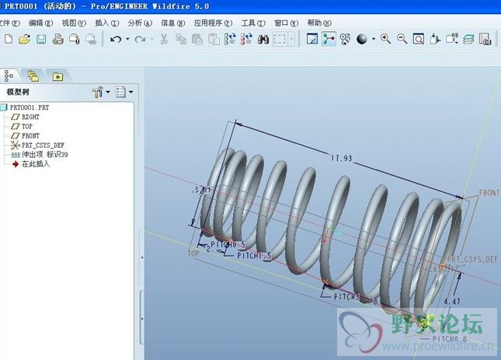Open the undo history dropdown arrow
This screenshot has height=360, width=501.
127,40
